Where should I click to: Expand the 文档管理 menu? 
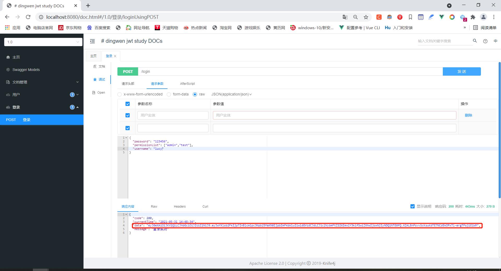pos(42,82)
